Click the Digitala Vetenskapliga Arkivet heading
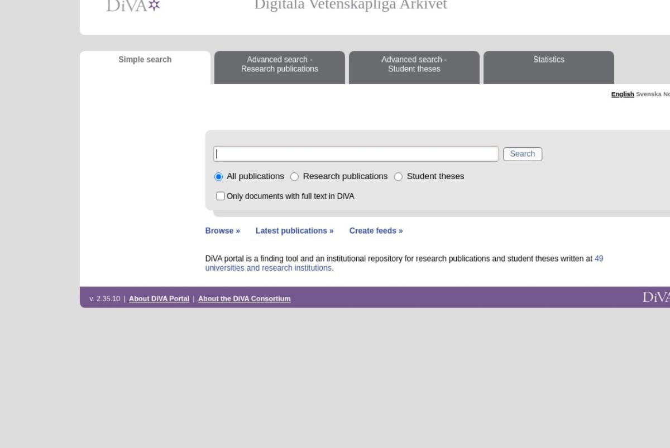 tap(351, 6)
